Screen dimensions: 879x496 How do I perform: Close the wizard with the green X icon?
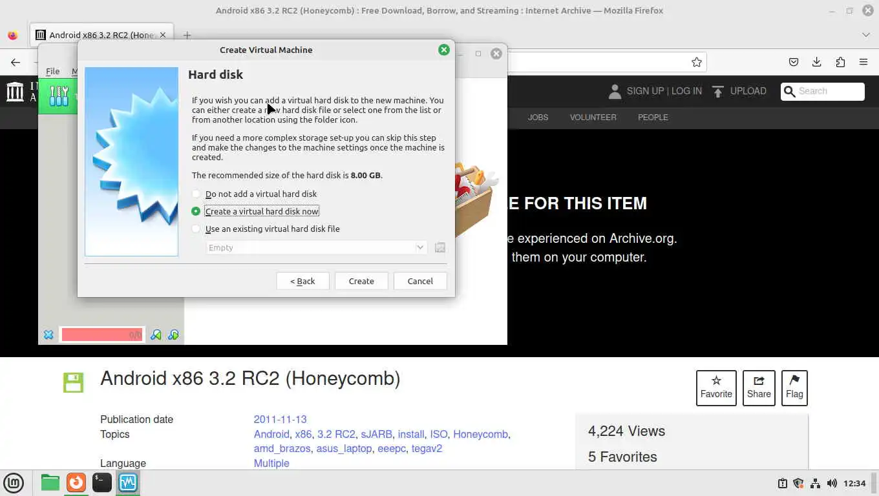pyautogui.click(x=443, y=50)
